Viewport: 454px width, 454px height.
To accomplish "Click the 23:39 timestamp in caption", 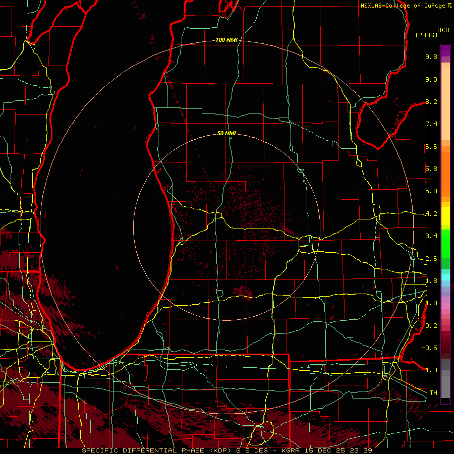I will (x=362, y=450).
